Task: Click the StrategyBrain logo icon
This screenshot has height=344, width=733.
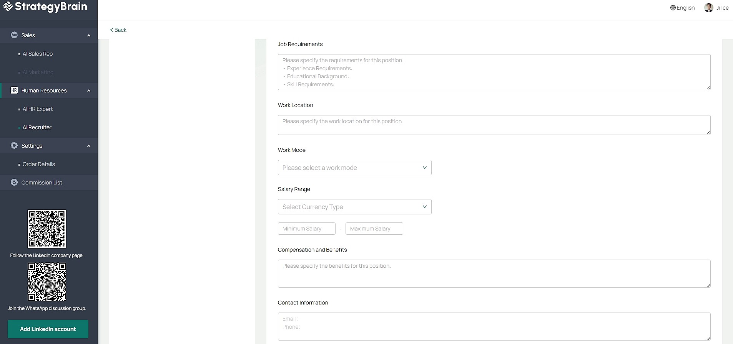Action: click(8, 7)
